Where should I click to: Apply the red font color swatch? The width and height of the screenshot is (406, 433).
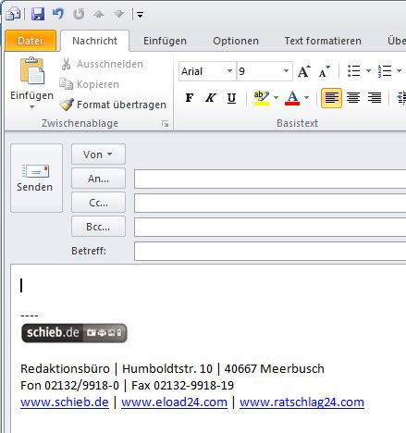point(292,98)
